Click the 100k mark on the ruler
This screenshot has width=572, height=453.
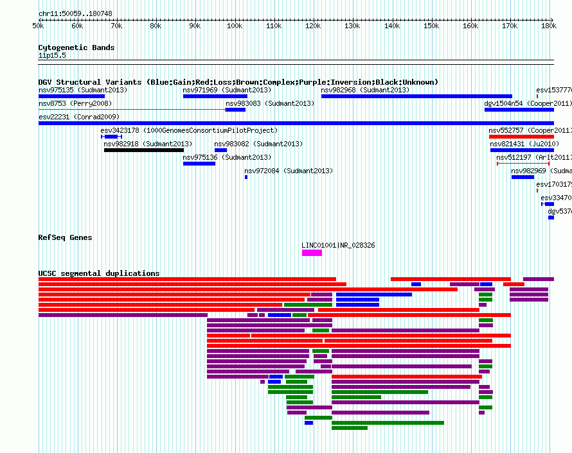point(235,26)
